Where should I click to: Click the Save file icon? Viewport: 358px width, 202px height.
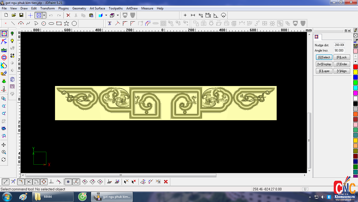[x=21, y=15]
